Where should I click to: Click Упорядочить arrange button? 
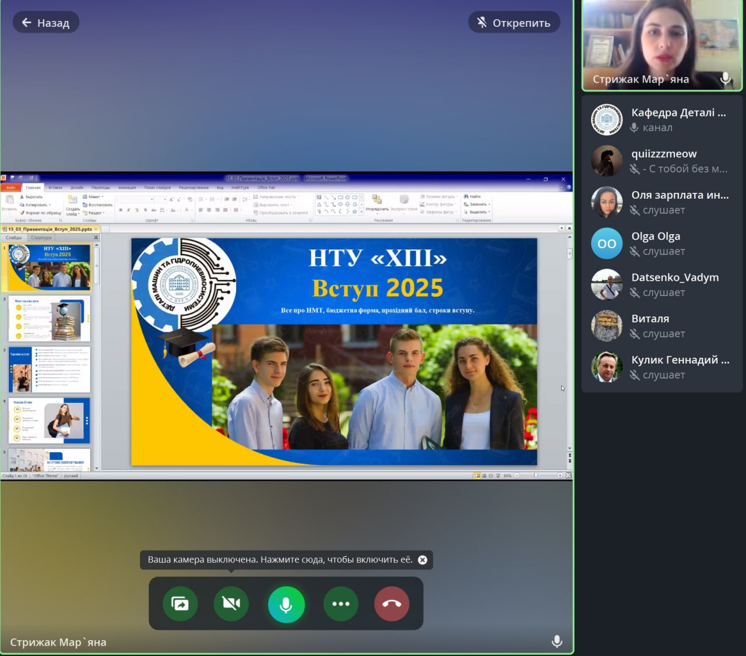click(377, 203)
